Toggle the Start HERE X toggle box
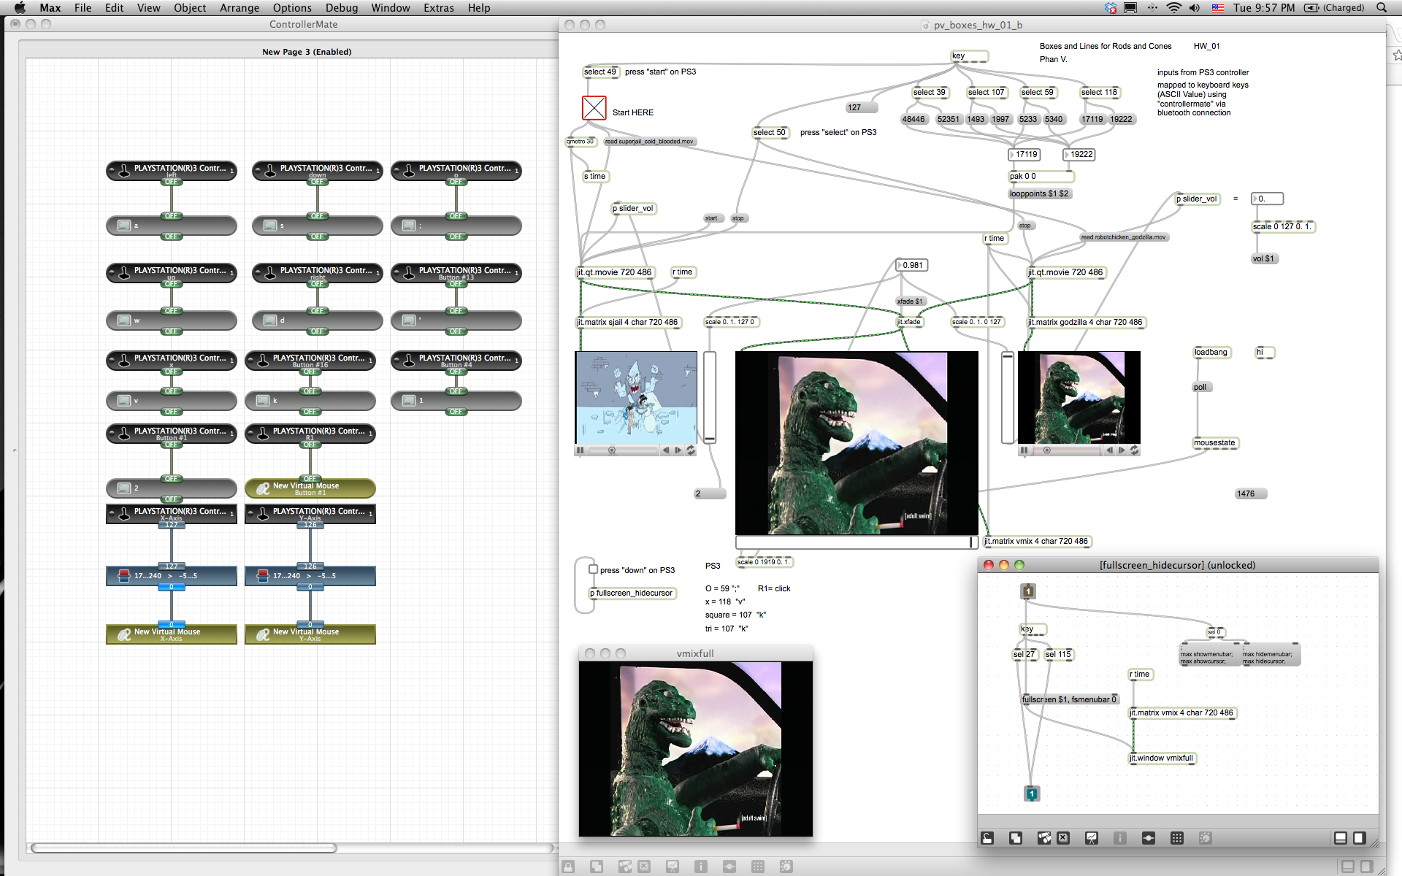This screenshot has height=876, width=1402. pos(594,108)
